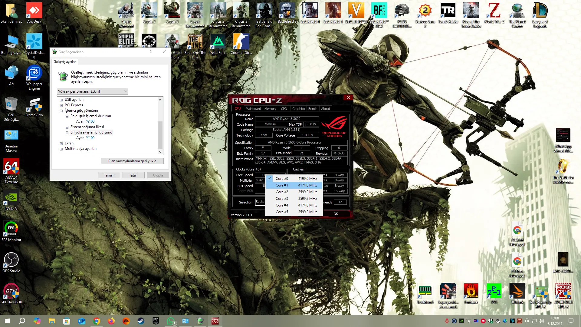Viewport: 581px width, 327px height.
Task: Open the Tomb Raider desktop shortcut
Action: (448, 13)
